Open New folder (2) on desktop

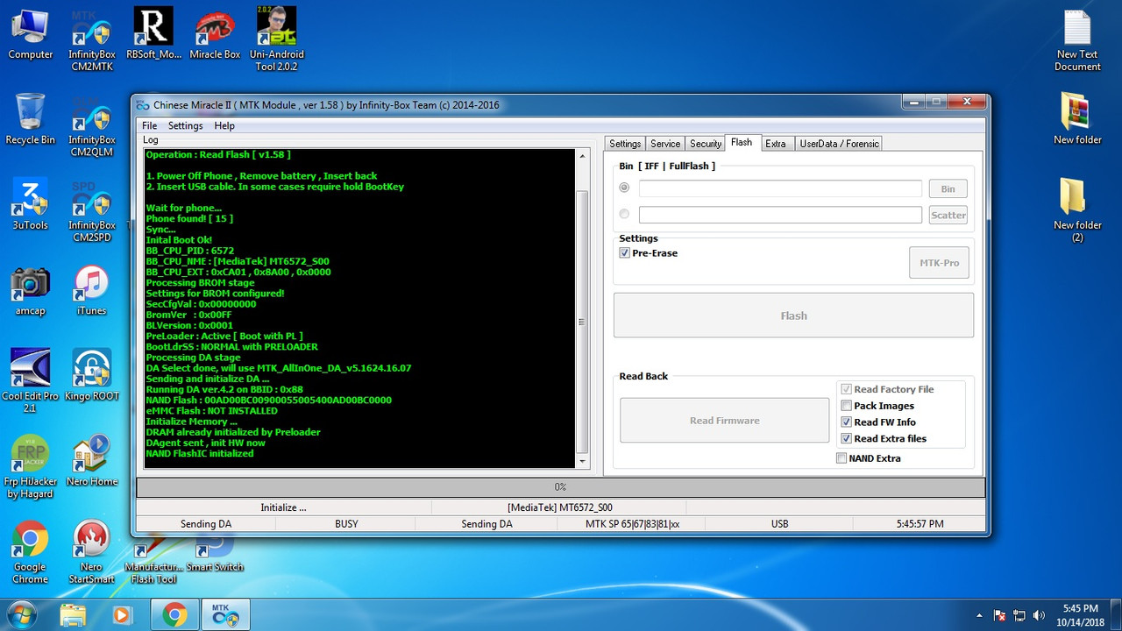[x=1077, y=211]
